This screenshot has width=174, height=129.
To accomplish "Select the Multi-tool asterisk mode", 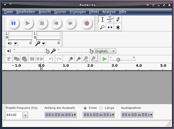I will coord(118,27).
